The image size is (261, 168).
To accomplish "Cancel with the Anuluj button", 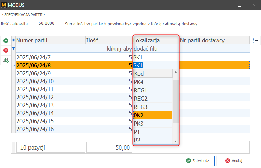I will 234,161.
